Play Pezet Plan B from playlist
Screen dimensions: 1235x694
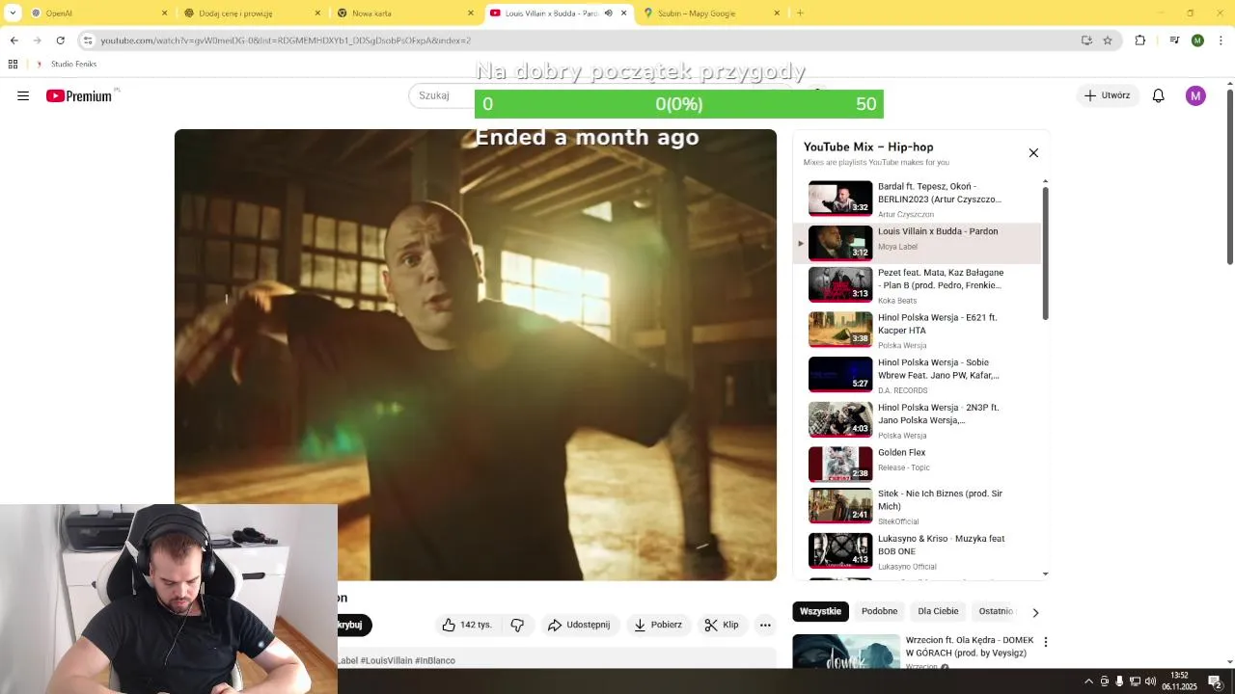click(x=917, y=285)
